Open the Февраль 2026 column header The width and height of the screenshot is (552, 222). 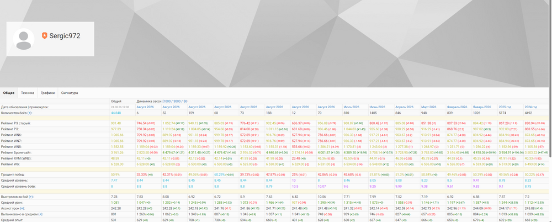[457, 107]
